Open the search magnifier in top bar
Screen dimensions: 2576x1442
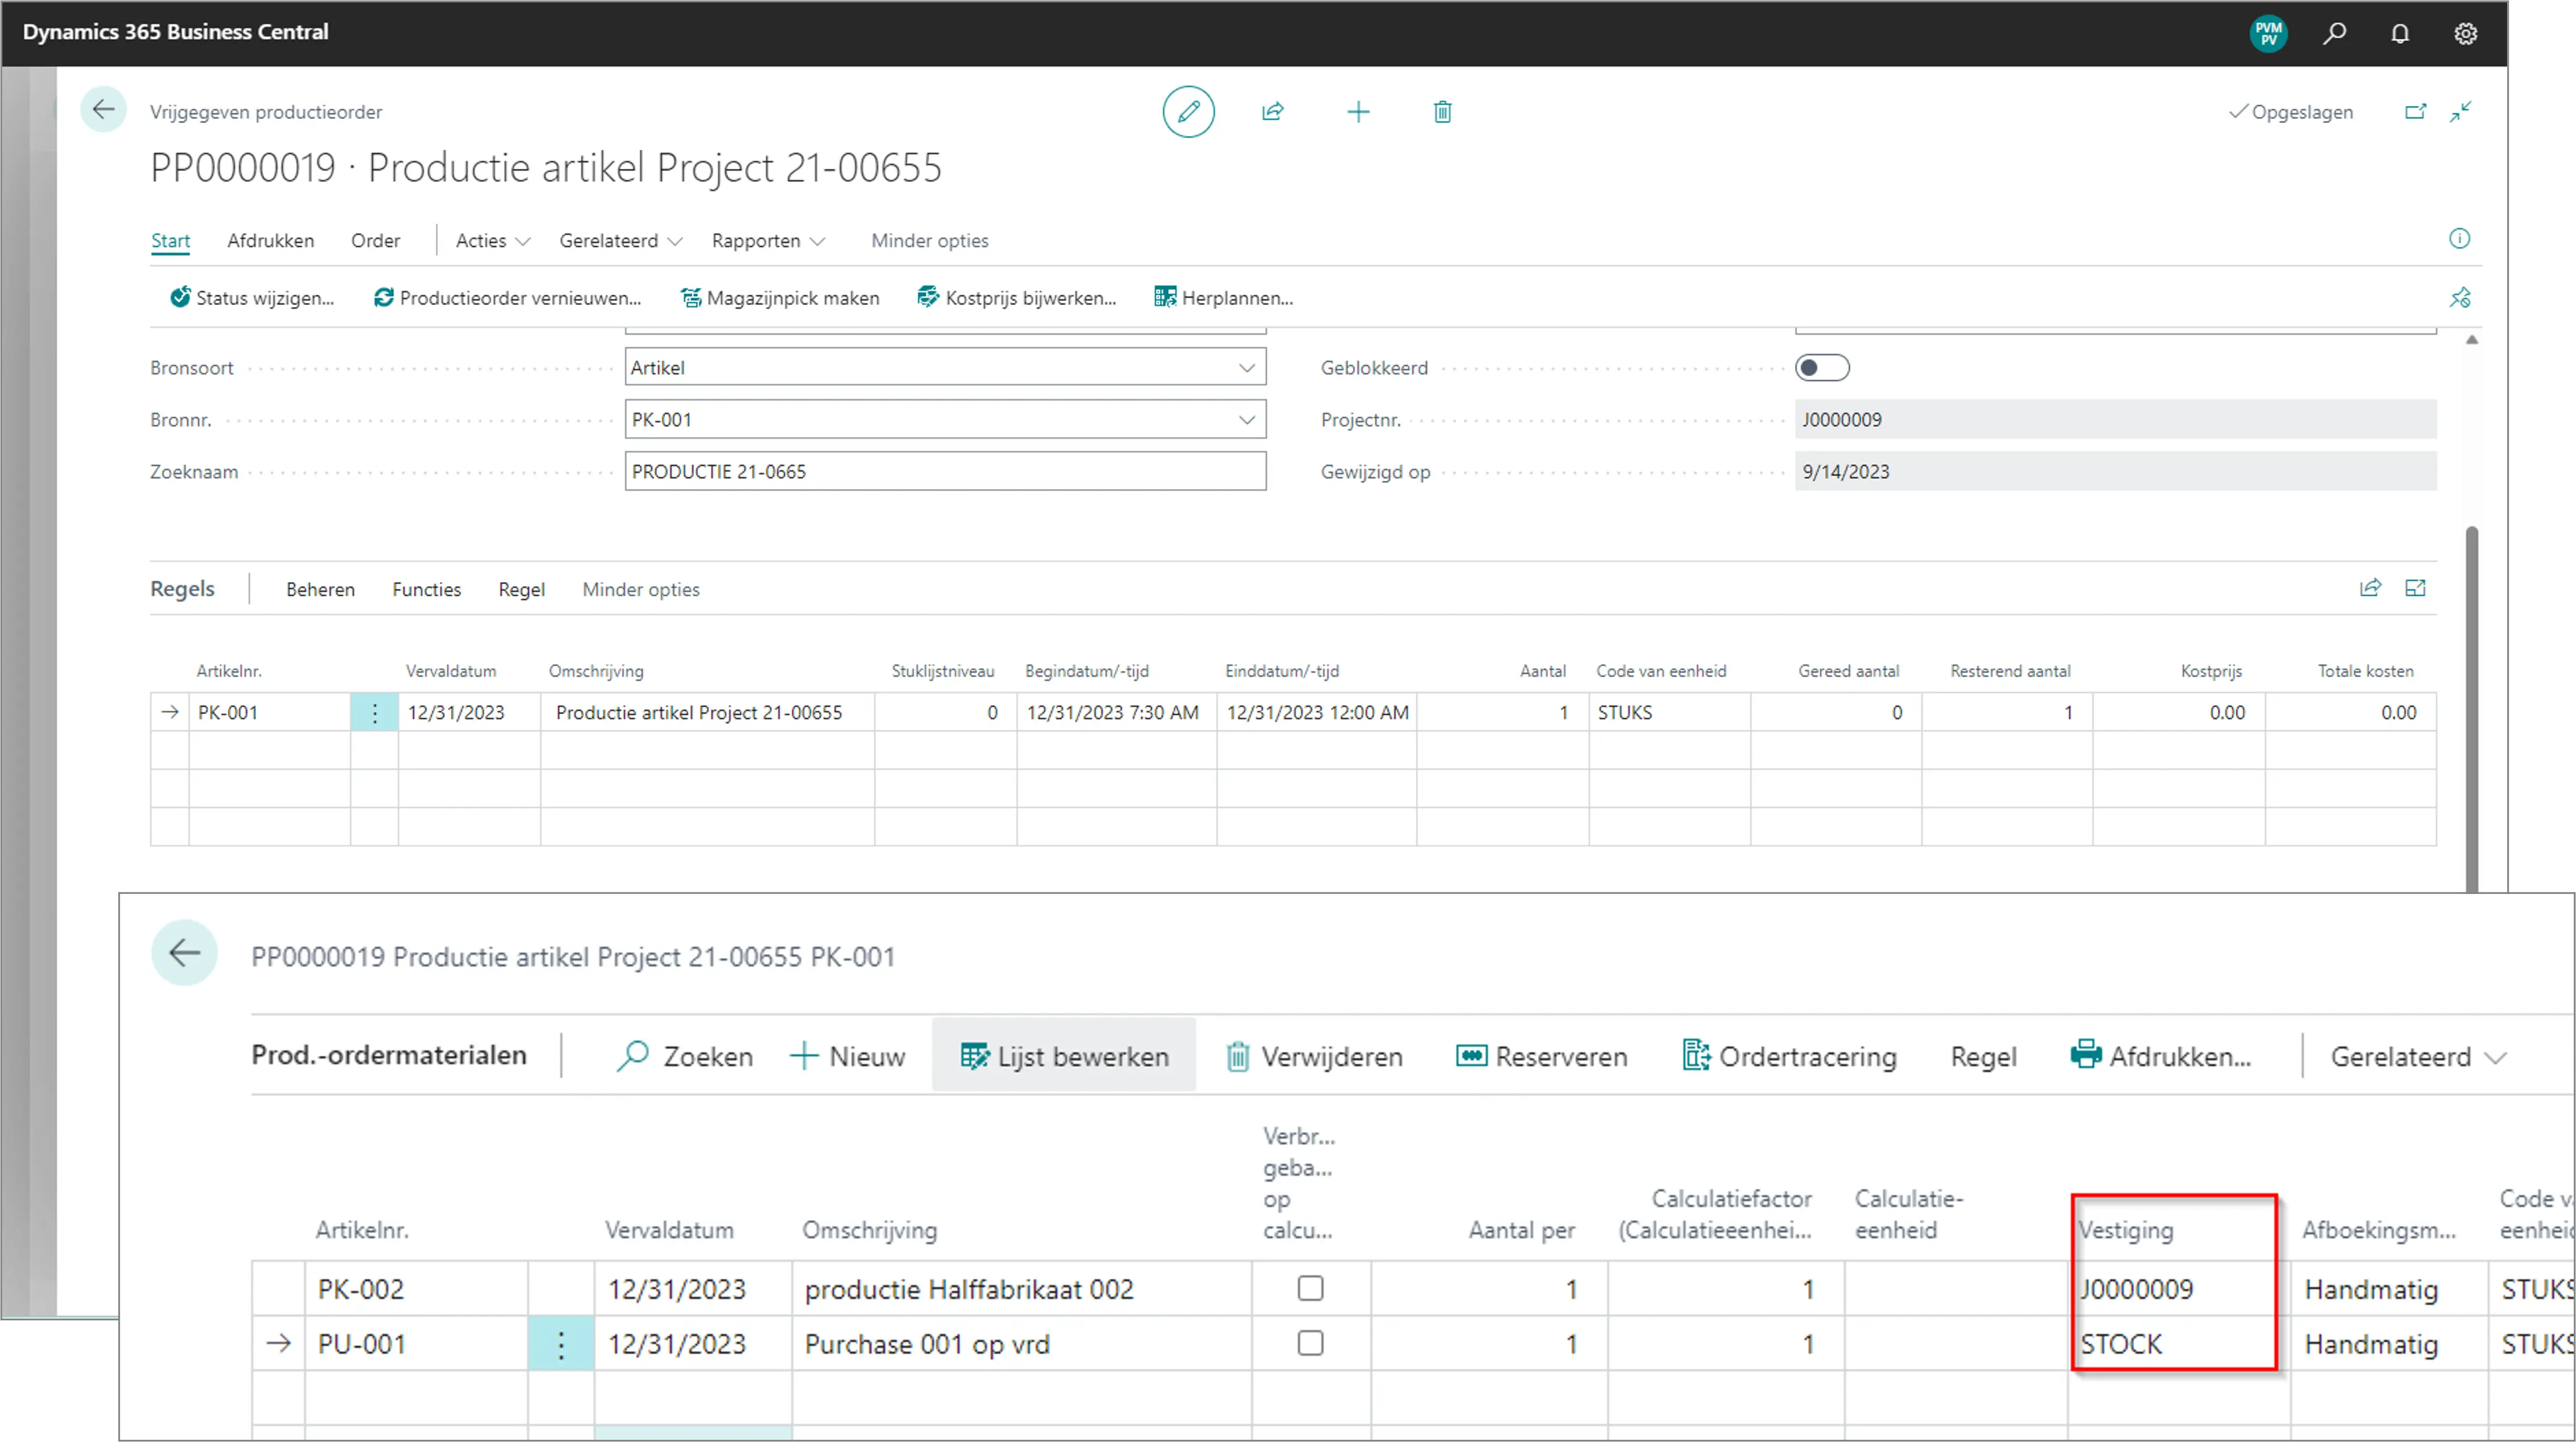pyautogui.click(x=2334, y=33)
